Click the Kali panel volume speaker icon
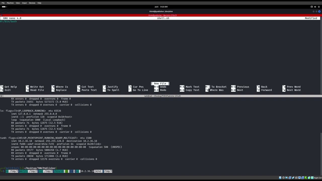 point(315,7)
